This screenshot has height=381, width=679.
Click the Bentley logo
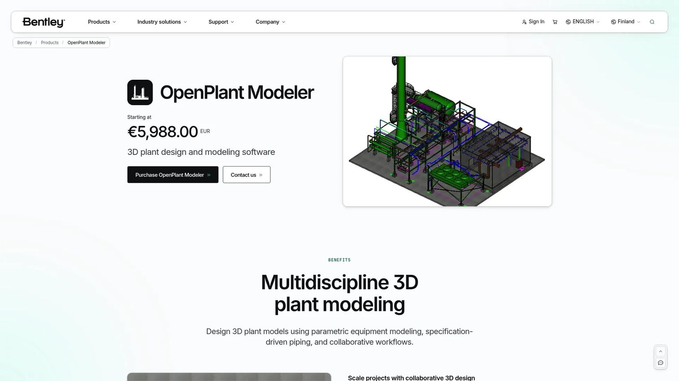pyautogui.click(x=44, y=22)
